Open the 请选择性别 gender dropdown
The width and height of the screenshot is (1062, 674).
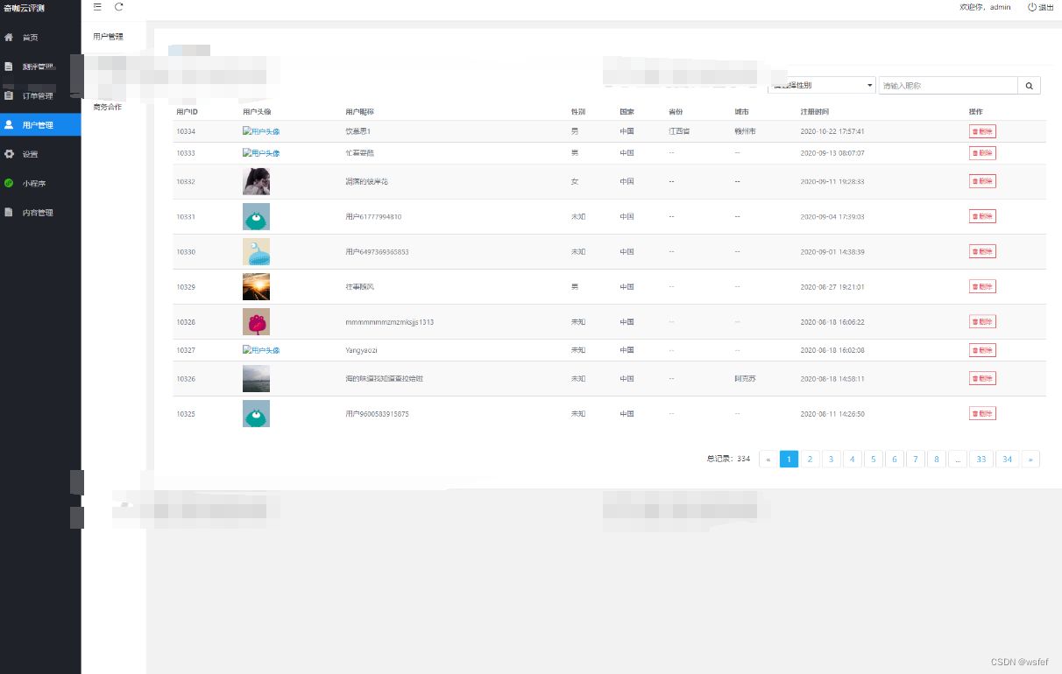(821, 85)
